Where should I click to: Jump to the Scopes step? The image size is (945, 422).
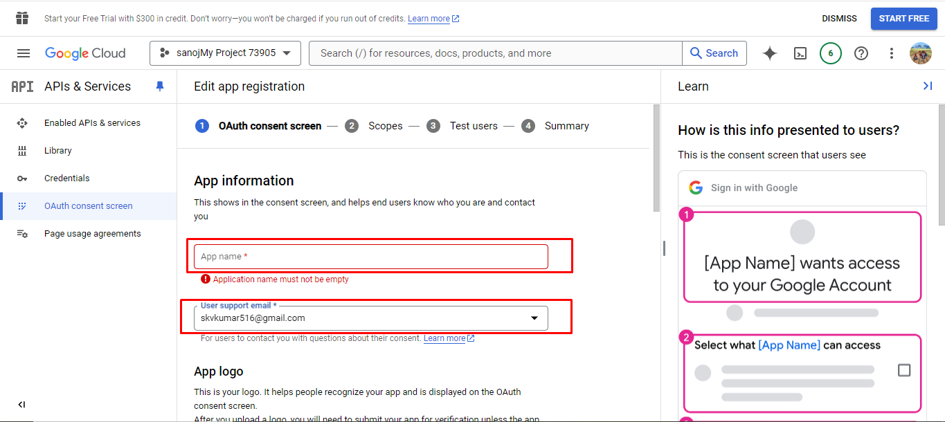pyautogui.click(x=385, y=126)
